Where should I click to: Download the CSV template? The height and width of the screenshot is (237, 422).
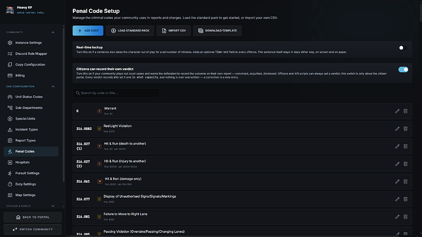[x=217, y=31]
